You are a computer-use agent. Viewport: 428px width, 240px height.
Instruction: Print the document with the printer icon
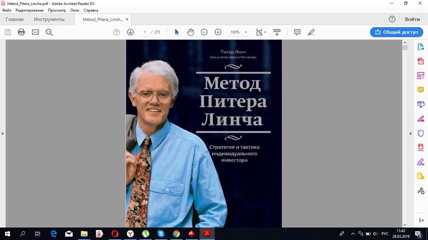(21, 32)
